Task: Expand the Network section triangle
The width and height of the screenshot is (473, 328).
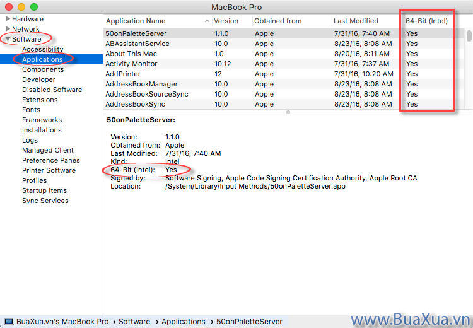Action: pos(8,28)
